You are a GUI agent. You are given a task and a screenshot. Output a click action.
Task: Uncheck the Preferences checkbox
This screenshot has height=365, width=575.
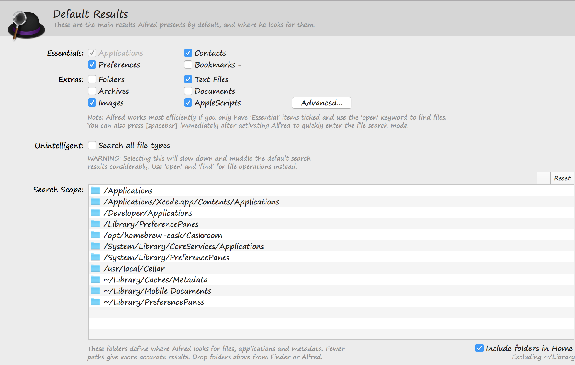tap(92, 64)
